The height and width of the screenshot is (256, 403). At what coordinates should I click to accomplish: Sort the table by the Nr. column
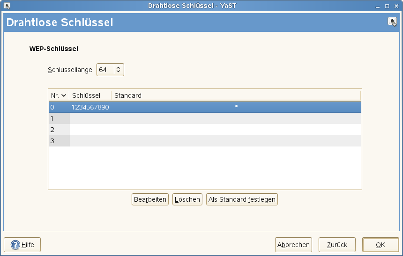pyautogui.click(x=59, y=95)
